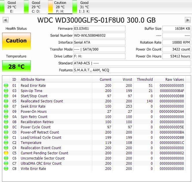Click the Buffer Size value 16384 KB

pos(176,29)
